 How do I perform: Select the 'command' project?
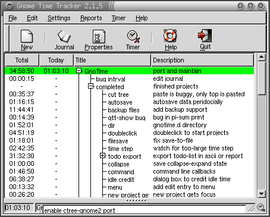click(121, 172)
